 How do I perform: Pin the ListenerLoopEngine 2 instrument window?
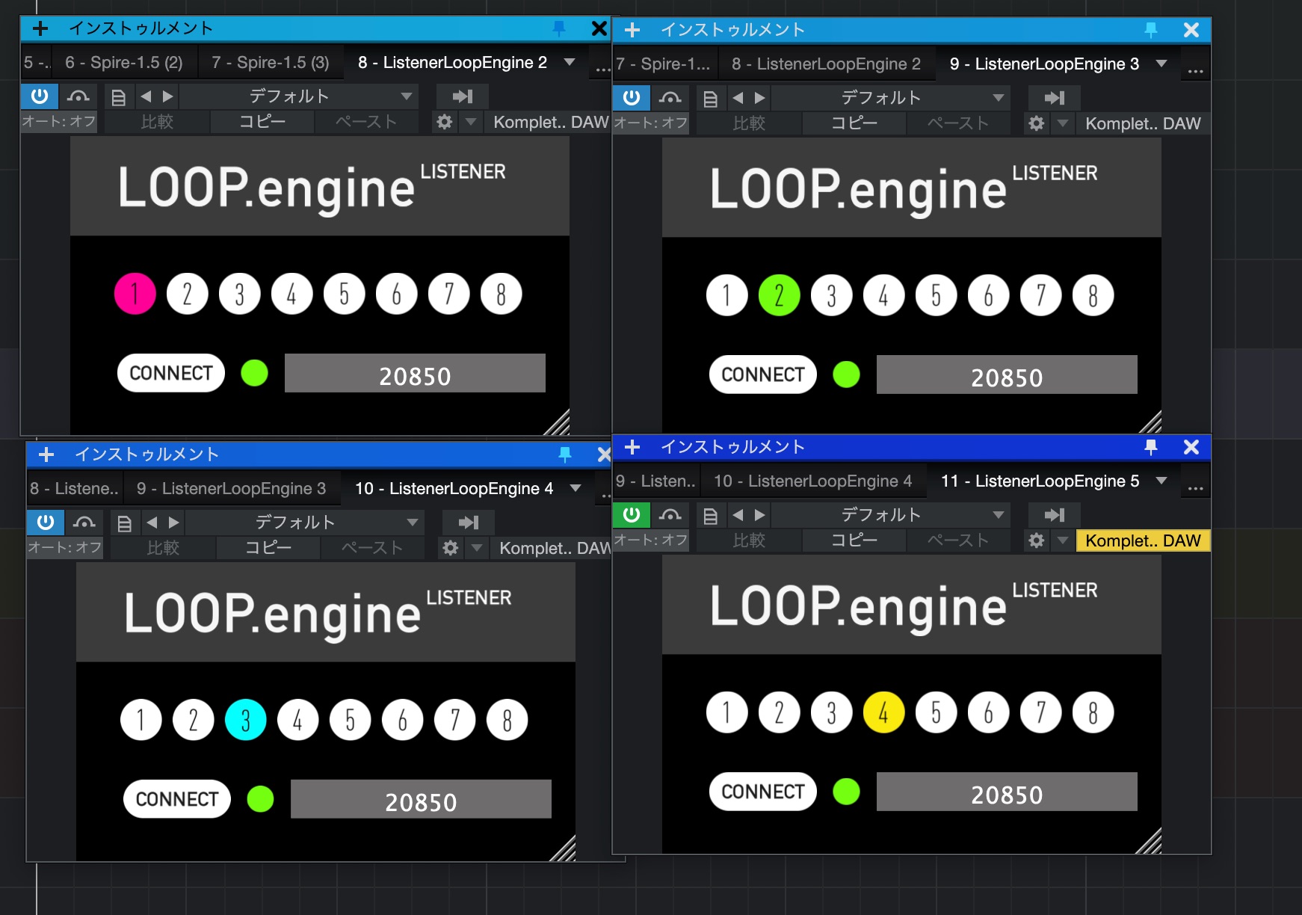[x=558, y=28]
